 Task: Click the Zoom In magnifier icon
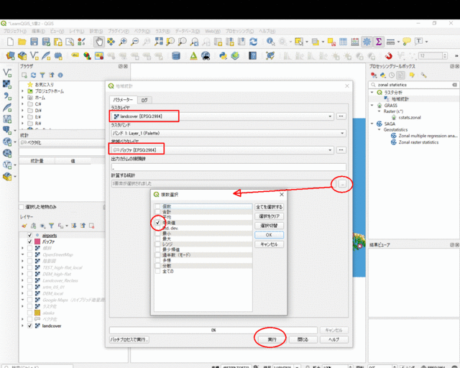point(123,42)
